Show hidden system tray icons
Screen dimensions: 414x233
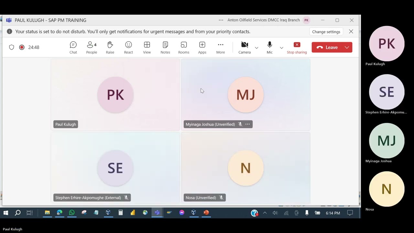[265, 213]
